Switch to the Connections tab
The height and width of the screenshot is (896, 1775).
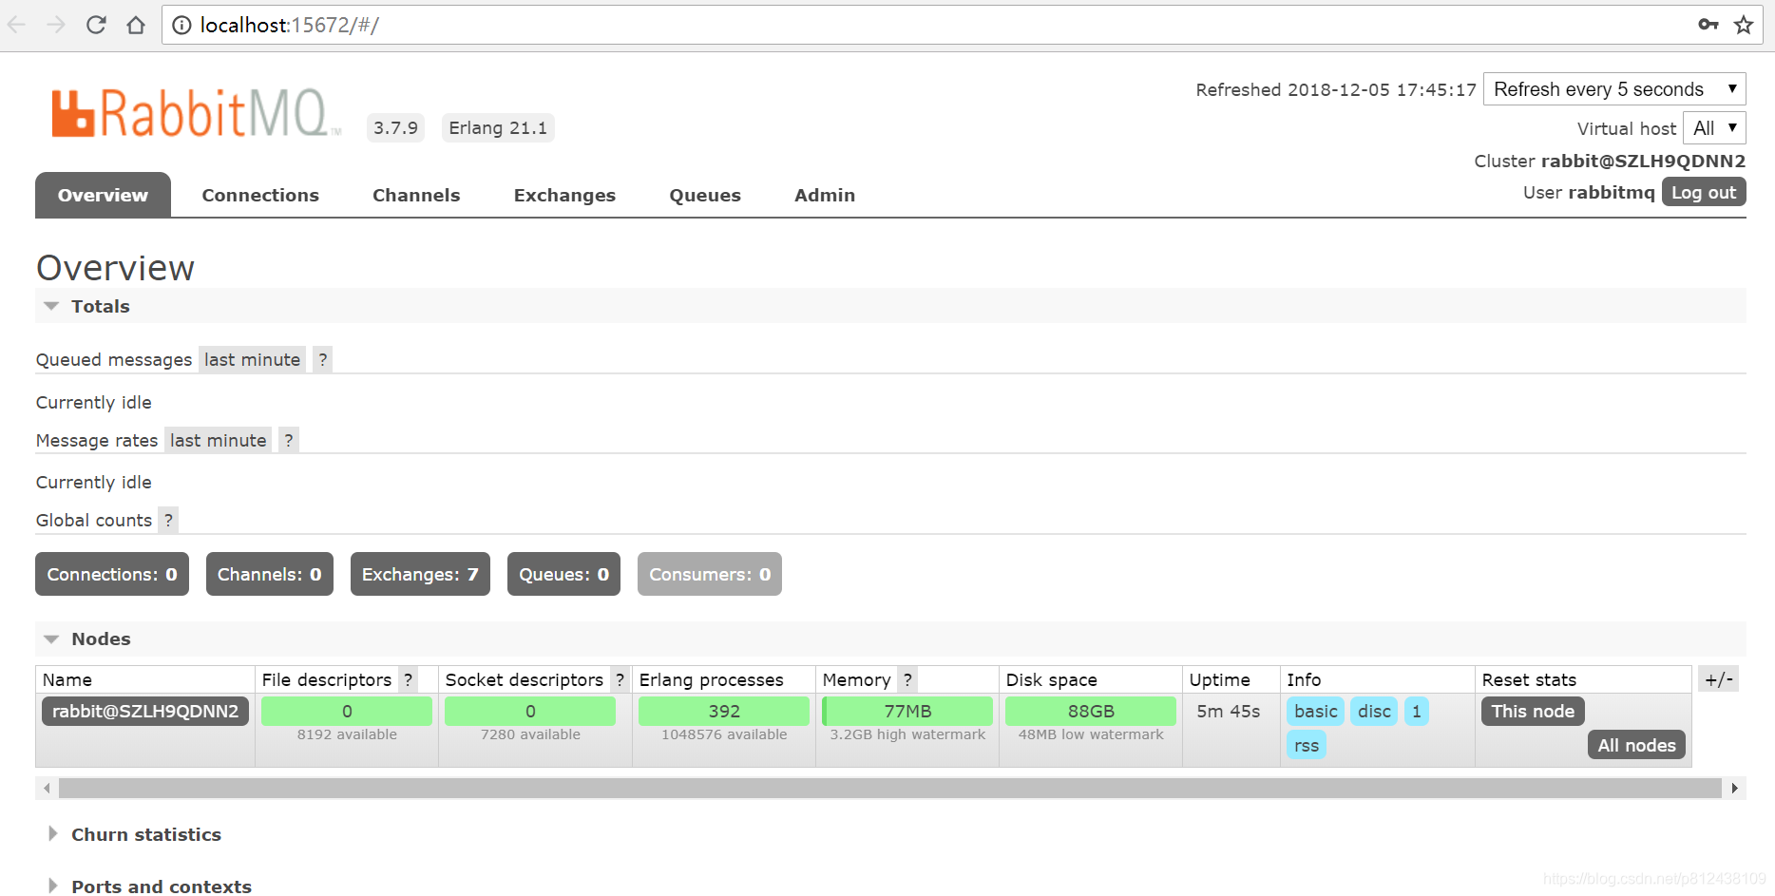coord(260,195)
